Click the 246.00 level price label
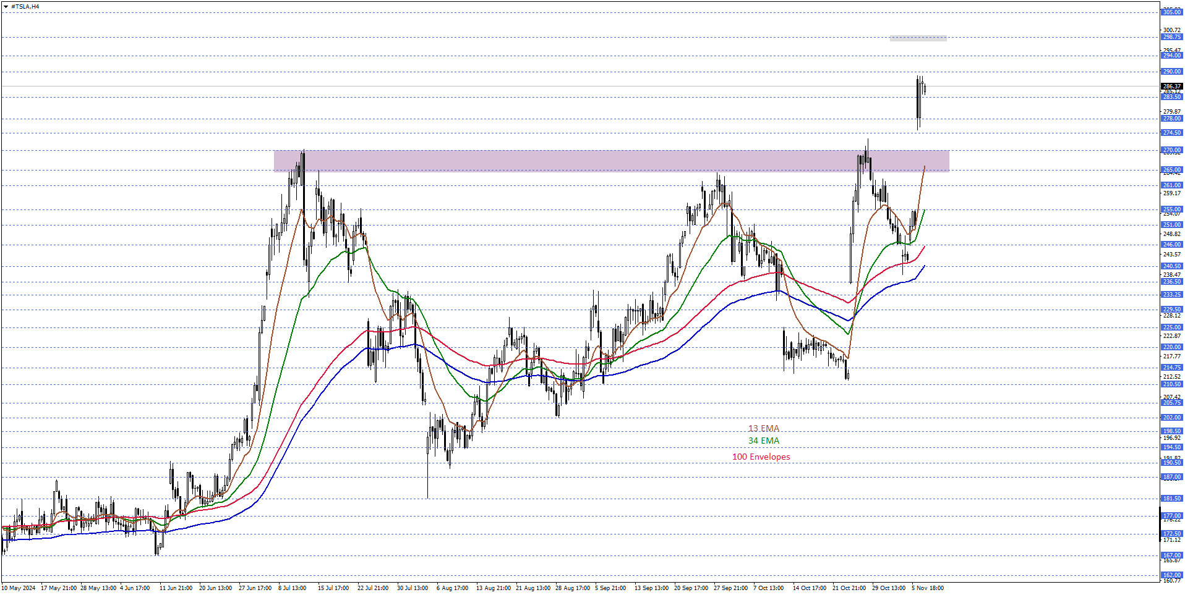 (1171, 245)
